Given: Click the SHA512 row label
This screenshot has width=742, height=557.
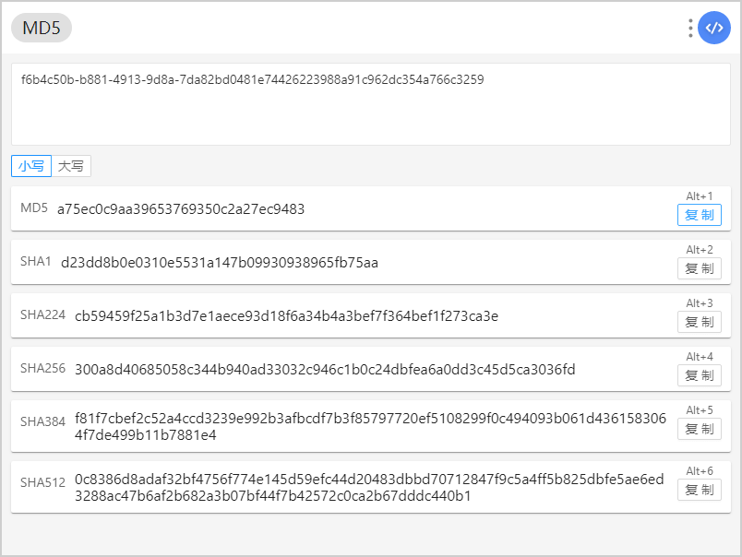Looking at the screenshot, I should click(42, 482).
